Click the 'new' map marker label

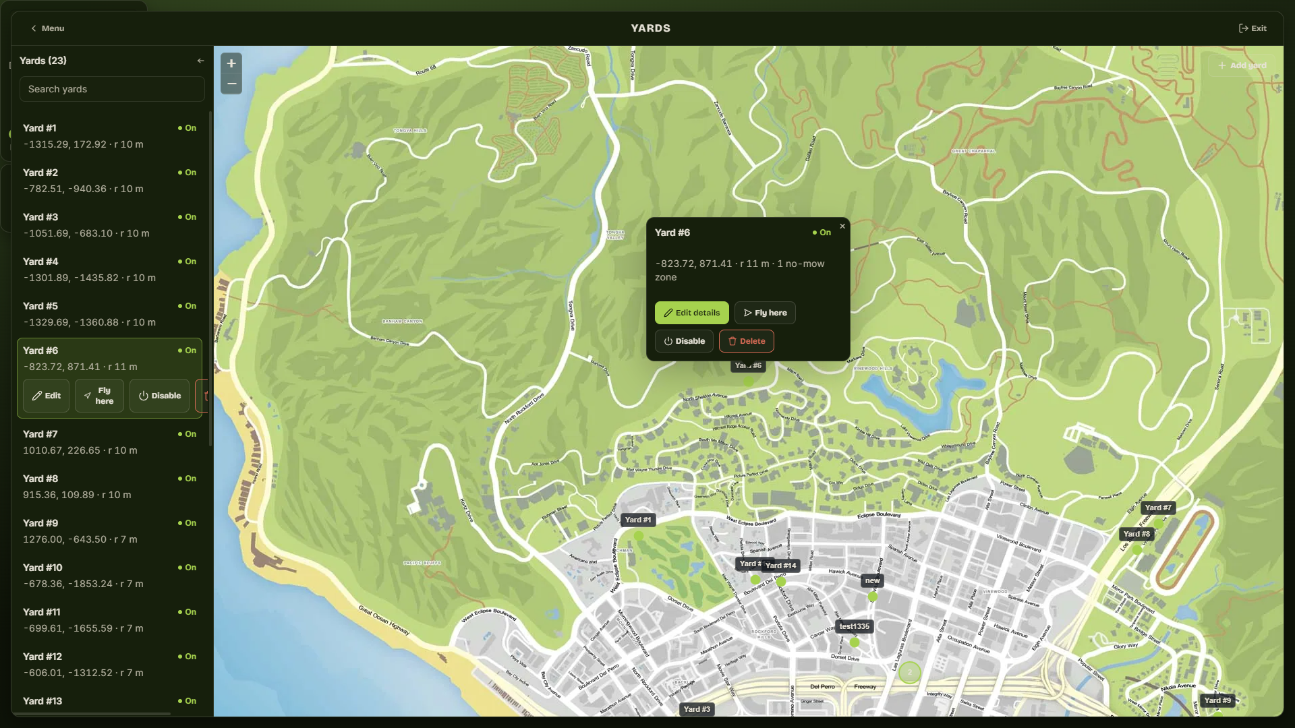pos(872,580)
